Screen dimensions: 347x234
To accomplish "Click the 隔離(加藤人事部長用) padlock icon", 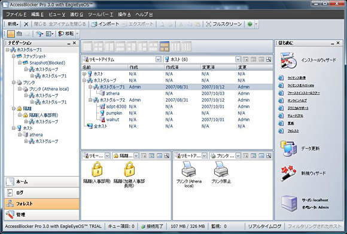I will pyautogui.click(x=129, y=169).
